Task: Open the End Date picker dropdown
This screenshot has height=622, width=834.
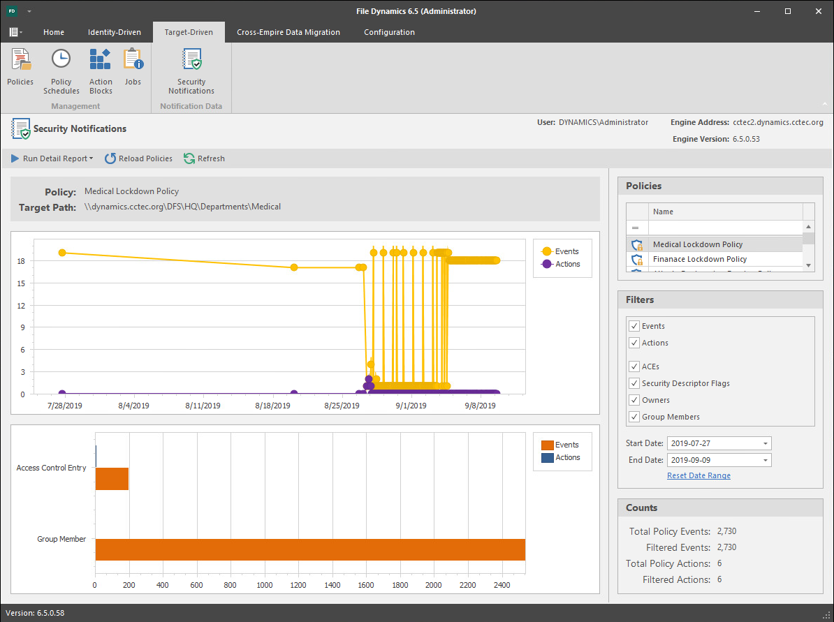Action: [766, 461]
